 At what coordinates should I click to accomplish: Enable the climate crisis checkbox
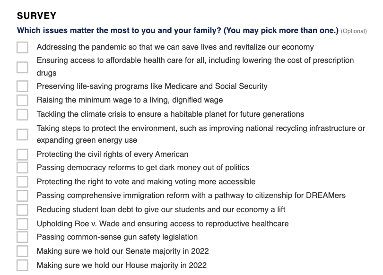click(22, 114)
